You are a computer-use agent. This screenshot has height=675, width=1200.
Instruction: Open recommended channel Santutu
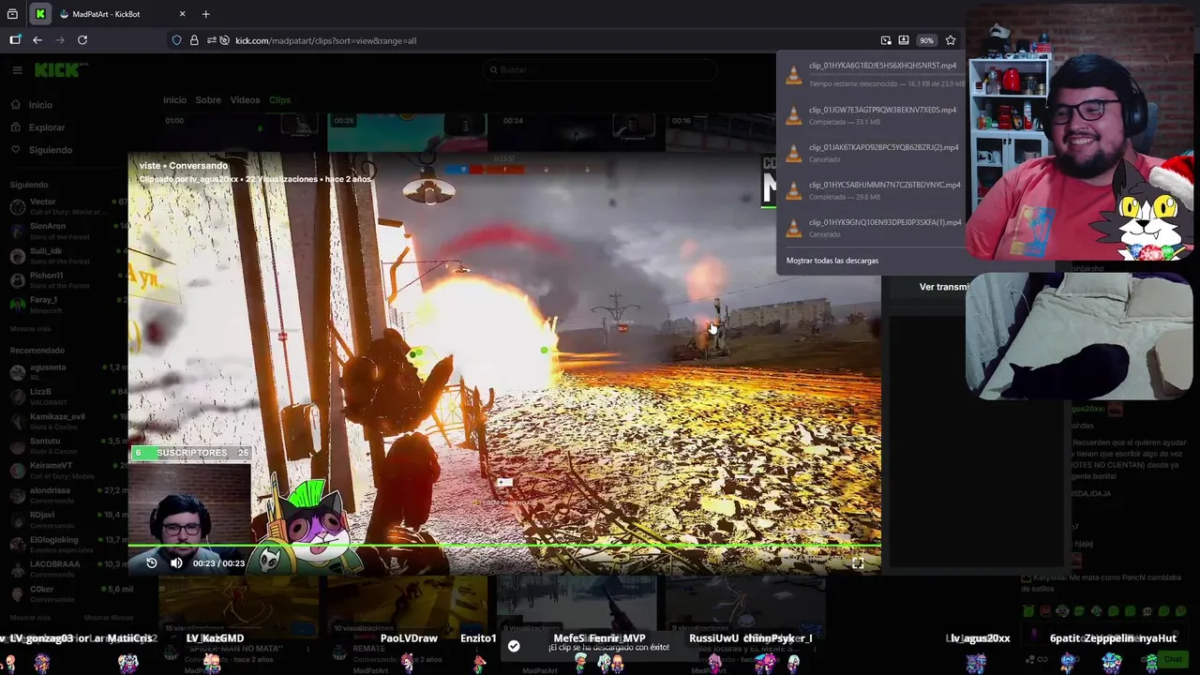(x=67, y=446)
